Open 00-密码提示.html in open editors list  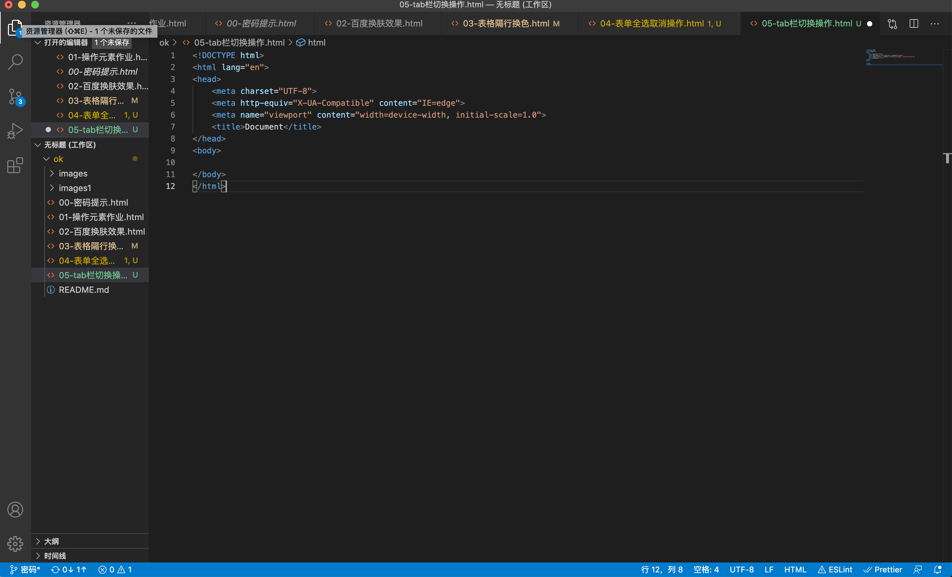90,72
